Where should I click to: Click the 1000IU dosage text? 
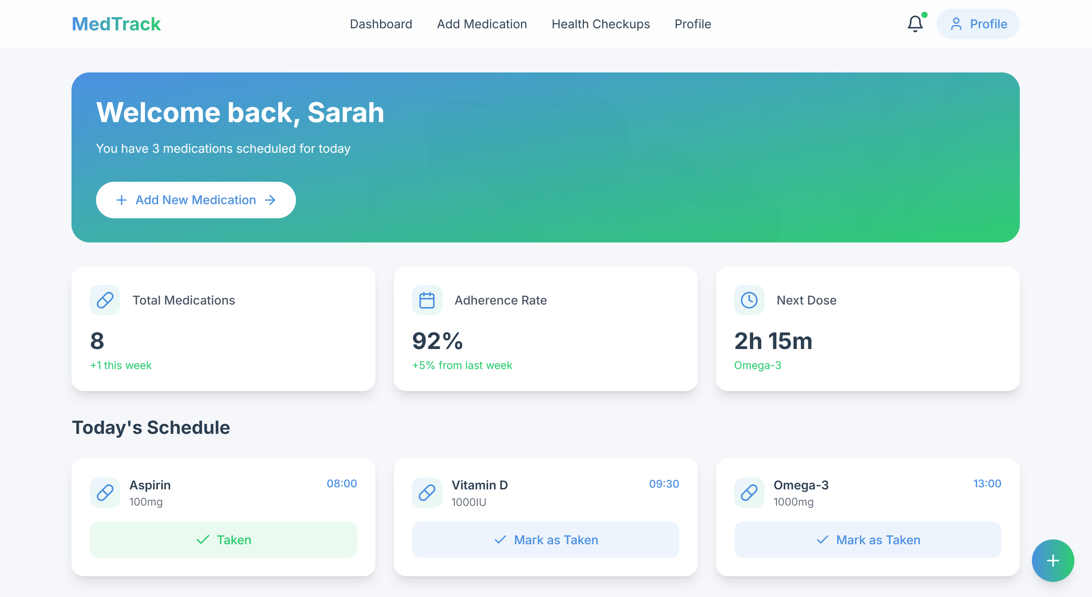coord(469,502)
